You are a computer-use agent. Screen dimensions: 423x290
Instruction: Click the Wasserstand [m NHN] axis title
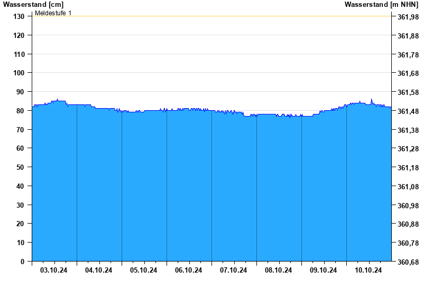click(381, 5)
